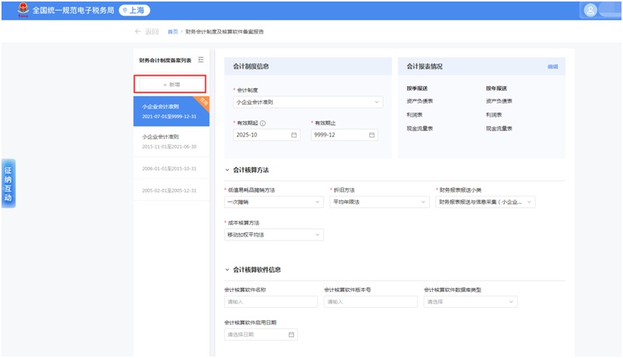Open calendar icon in 有效期止 field

(371, 135)
